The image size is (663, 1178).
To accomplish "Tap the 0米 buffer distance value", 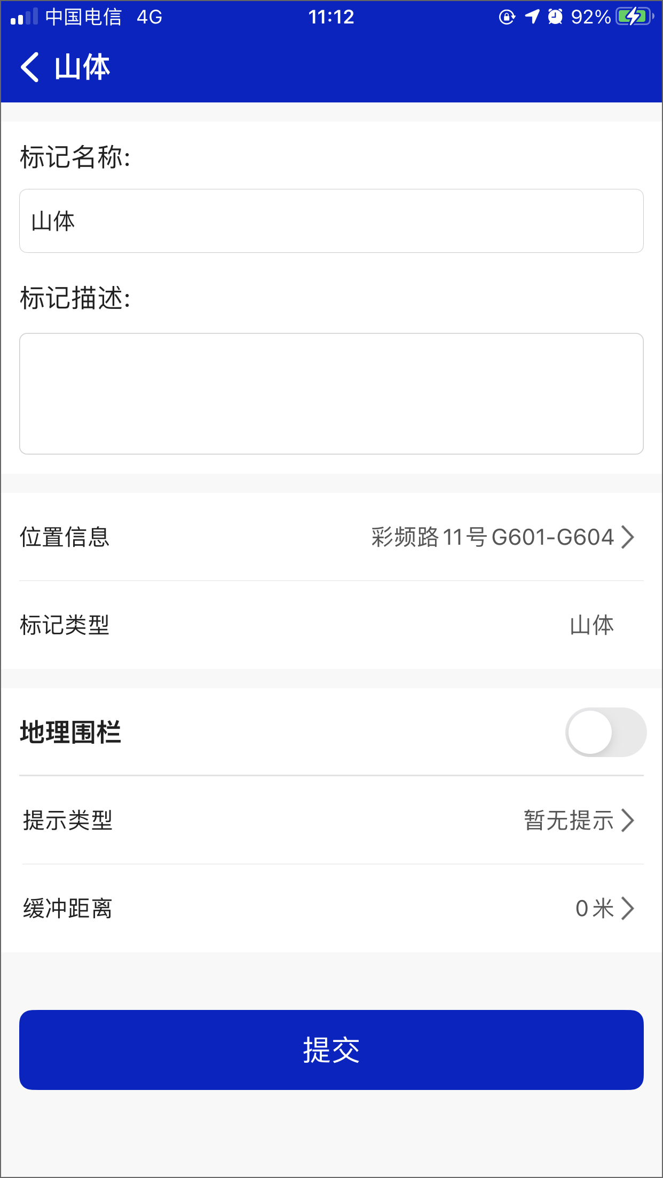I will click(x=595, y=908).
